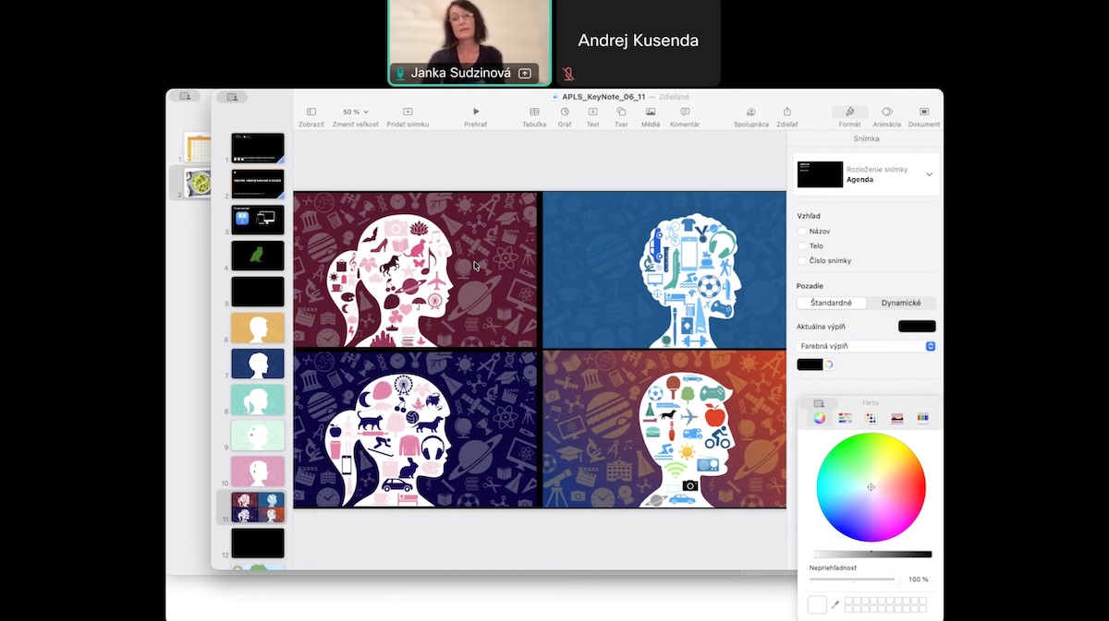This screenshot has width=1109, height=621.
Task: Pick a hue on the color wheel
Action: pos(871,487)
